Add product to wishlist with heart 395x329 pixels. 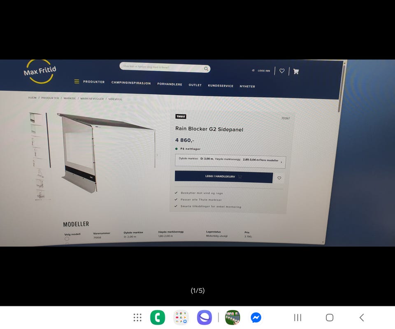(x=279, y=178)
